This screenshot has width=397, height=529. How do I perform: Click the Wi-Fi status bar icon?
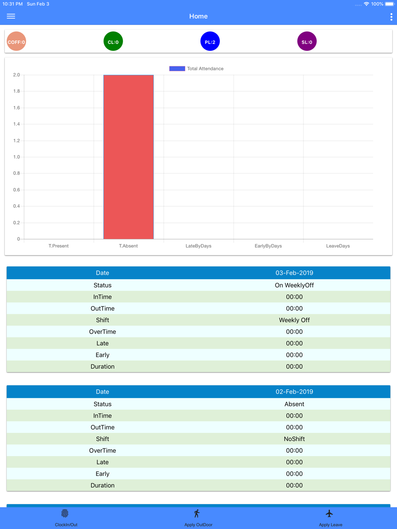(x=366, y=4)
